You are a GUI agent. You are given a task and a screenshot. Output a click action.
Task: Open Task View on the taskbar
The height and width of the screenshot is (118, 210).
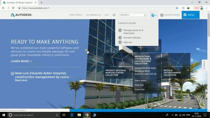[x=64, y=115]
